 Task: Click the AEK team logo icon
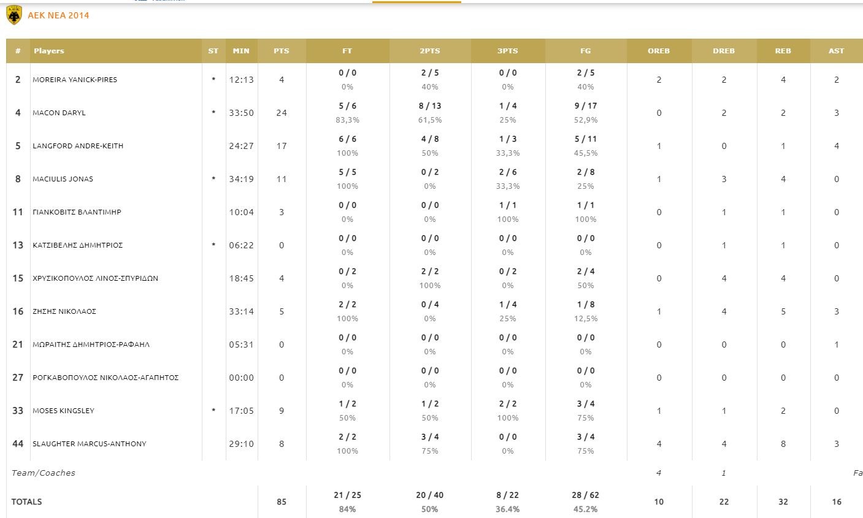[x=13, y=15]
